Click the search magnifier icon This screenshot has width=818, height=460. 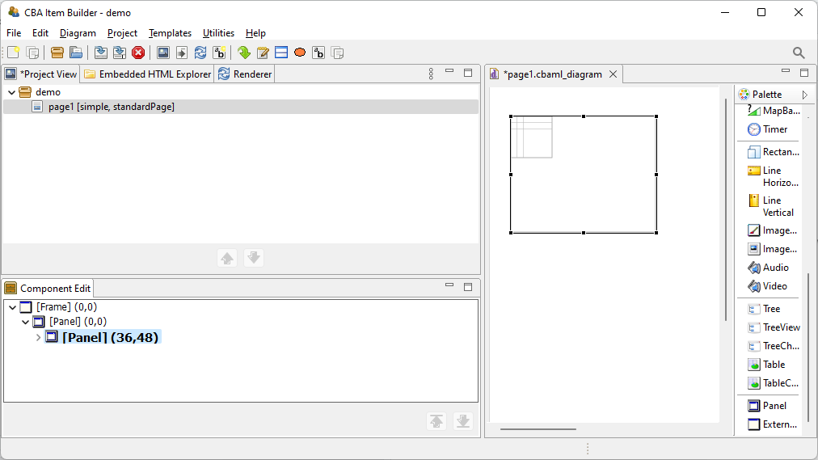[x=799, y=53]
